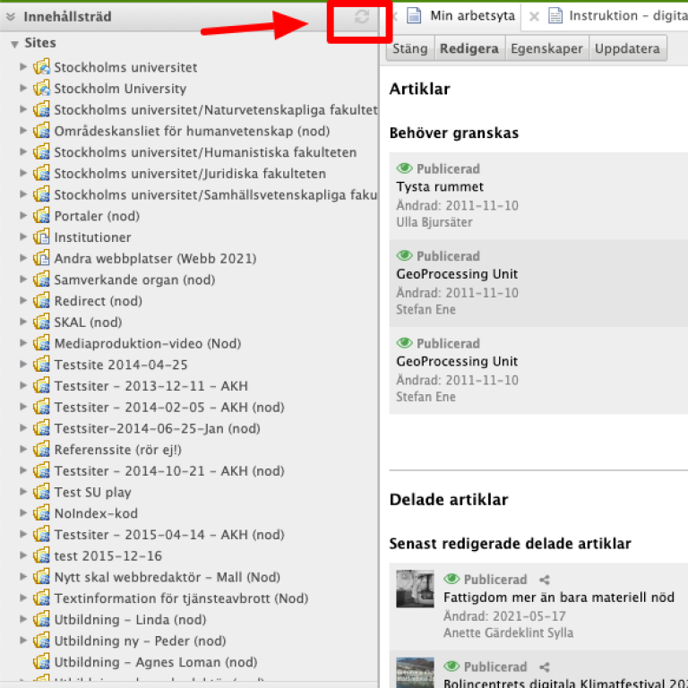Image resolution: width=688 pixels, height=688 pixels.
Task: Collapse the Sites root node
Action: click(x=14, y=44)
